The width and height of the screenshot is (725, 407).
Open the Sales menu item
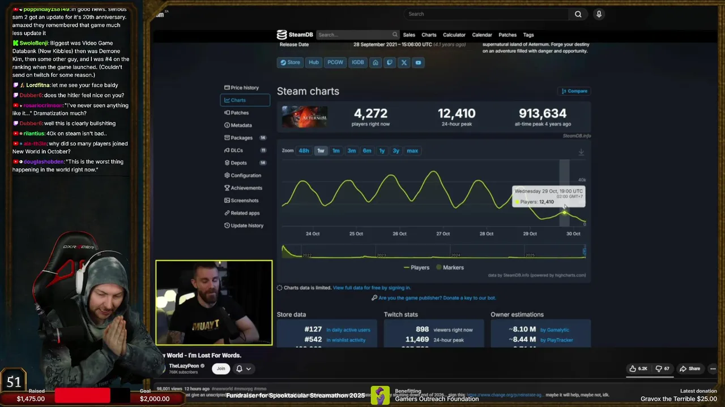click(409, 34)
